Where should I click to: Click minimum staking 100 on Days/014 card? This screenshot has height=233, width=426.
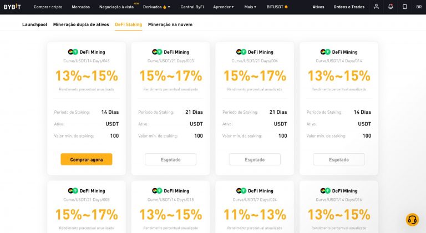[x=367, y=136]
